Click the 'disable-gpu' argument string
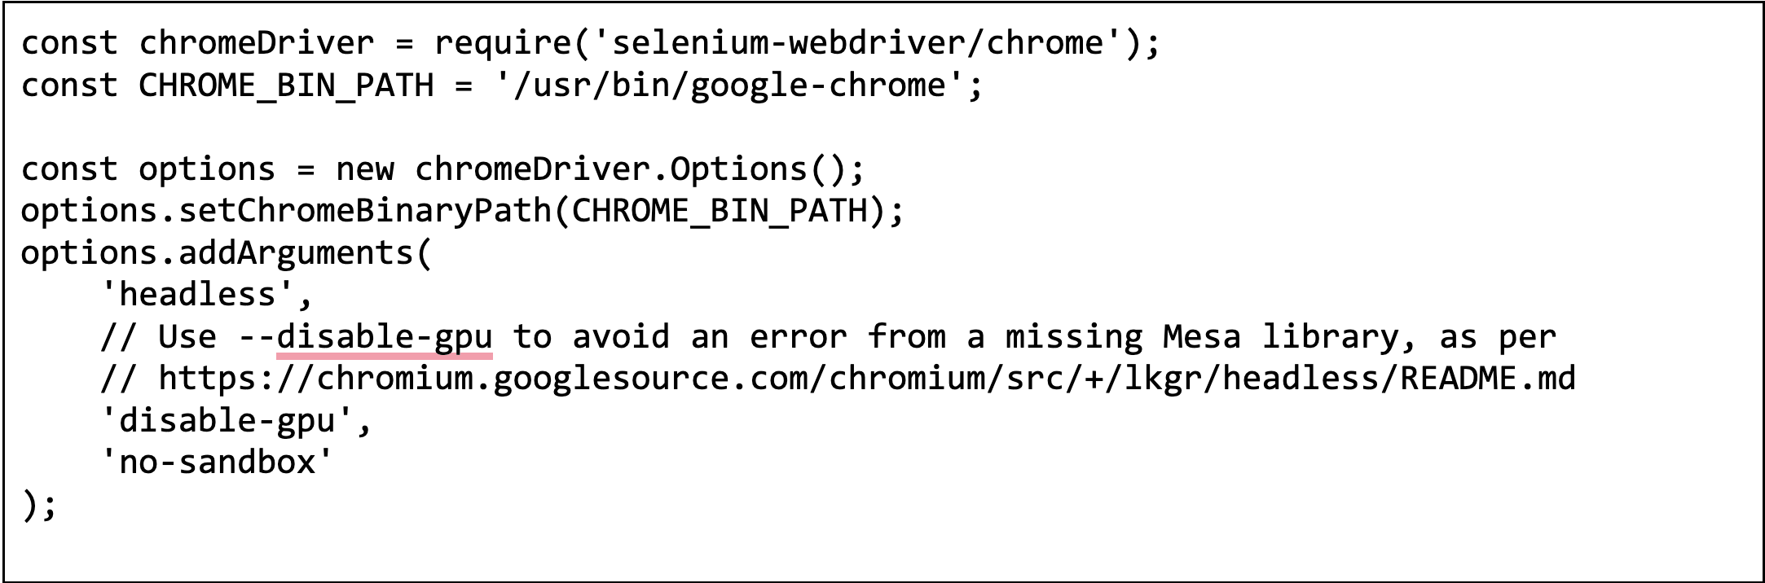Screen dimensions: 1765x583 [227, 421]
